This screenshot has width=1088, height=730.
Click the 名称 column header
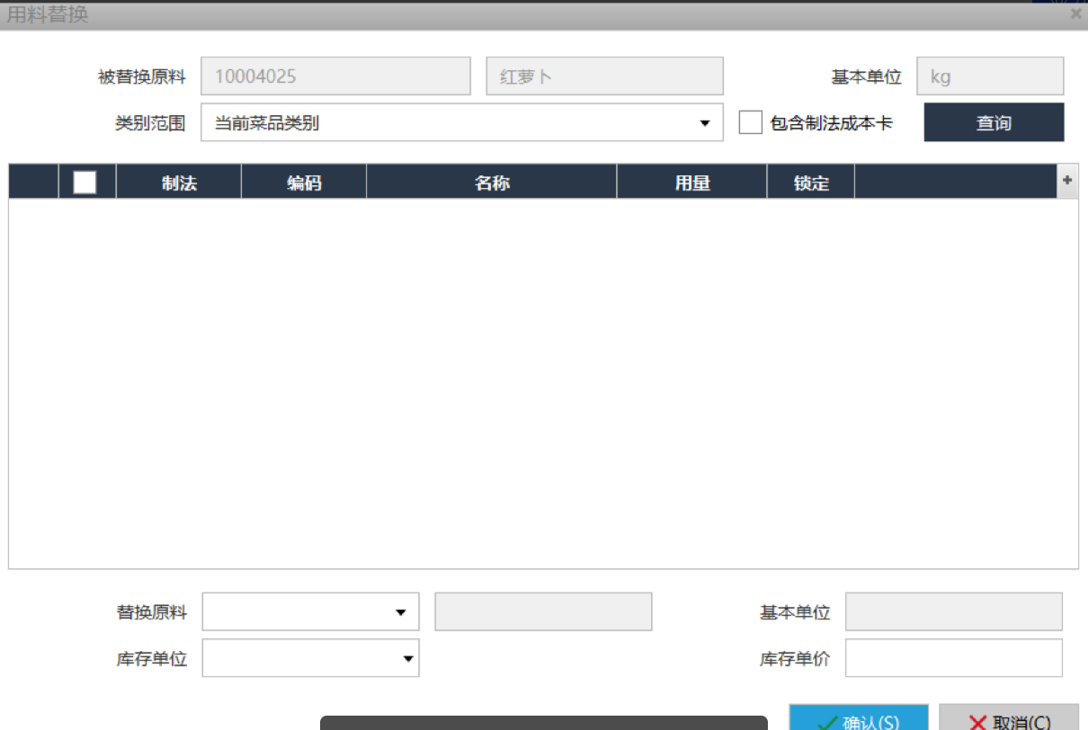(x=492, y=183)
